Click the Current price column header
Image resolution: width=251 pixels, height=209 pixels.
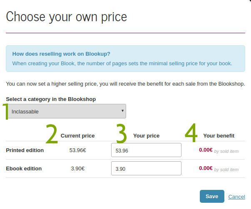(78, 135)
